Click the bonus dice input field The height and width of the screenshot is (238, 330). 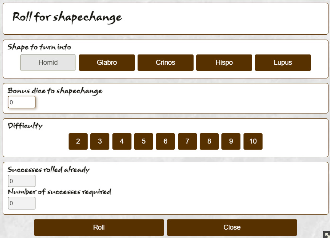click(22, 102)
